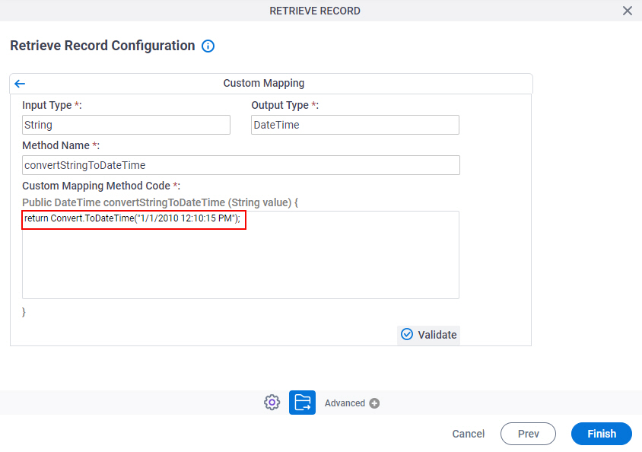Click the Custom Mapping header title
The height and width of the screenshot is (452, 642).
click(x=264, y=83)
